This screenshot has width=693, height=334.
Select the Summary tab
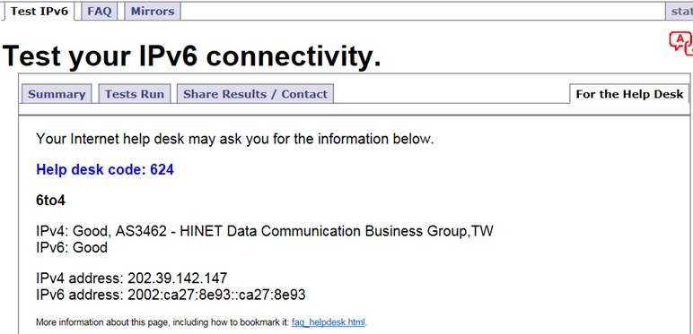tap(57, 94)
